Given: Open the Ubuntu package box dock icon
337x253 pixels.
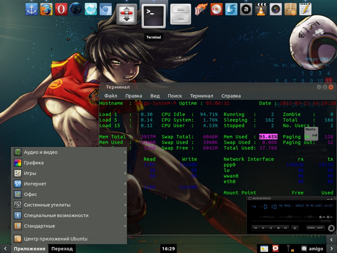Looking at the screenshot, I should pyautogui.click(x=291, y=9).
